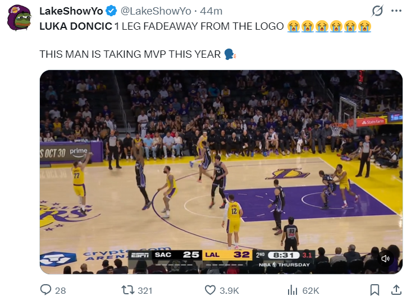
Task: Open the reply comment icon
Action: click(45, 290)
